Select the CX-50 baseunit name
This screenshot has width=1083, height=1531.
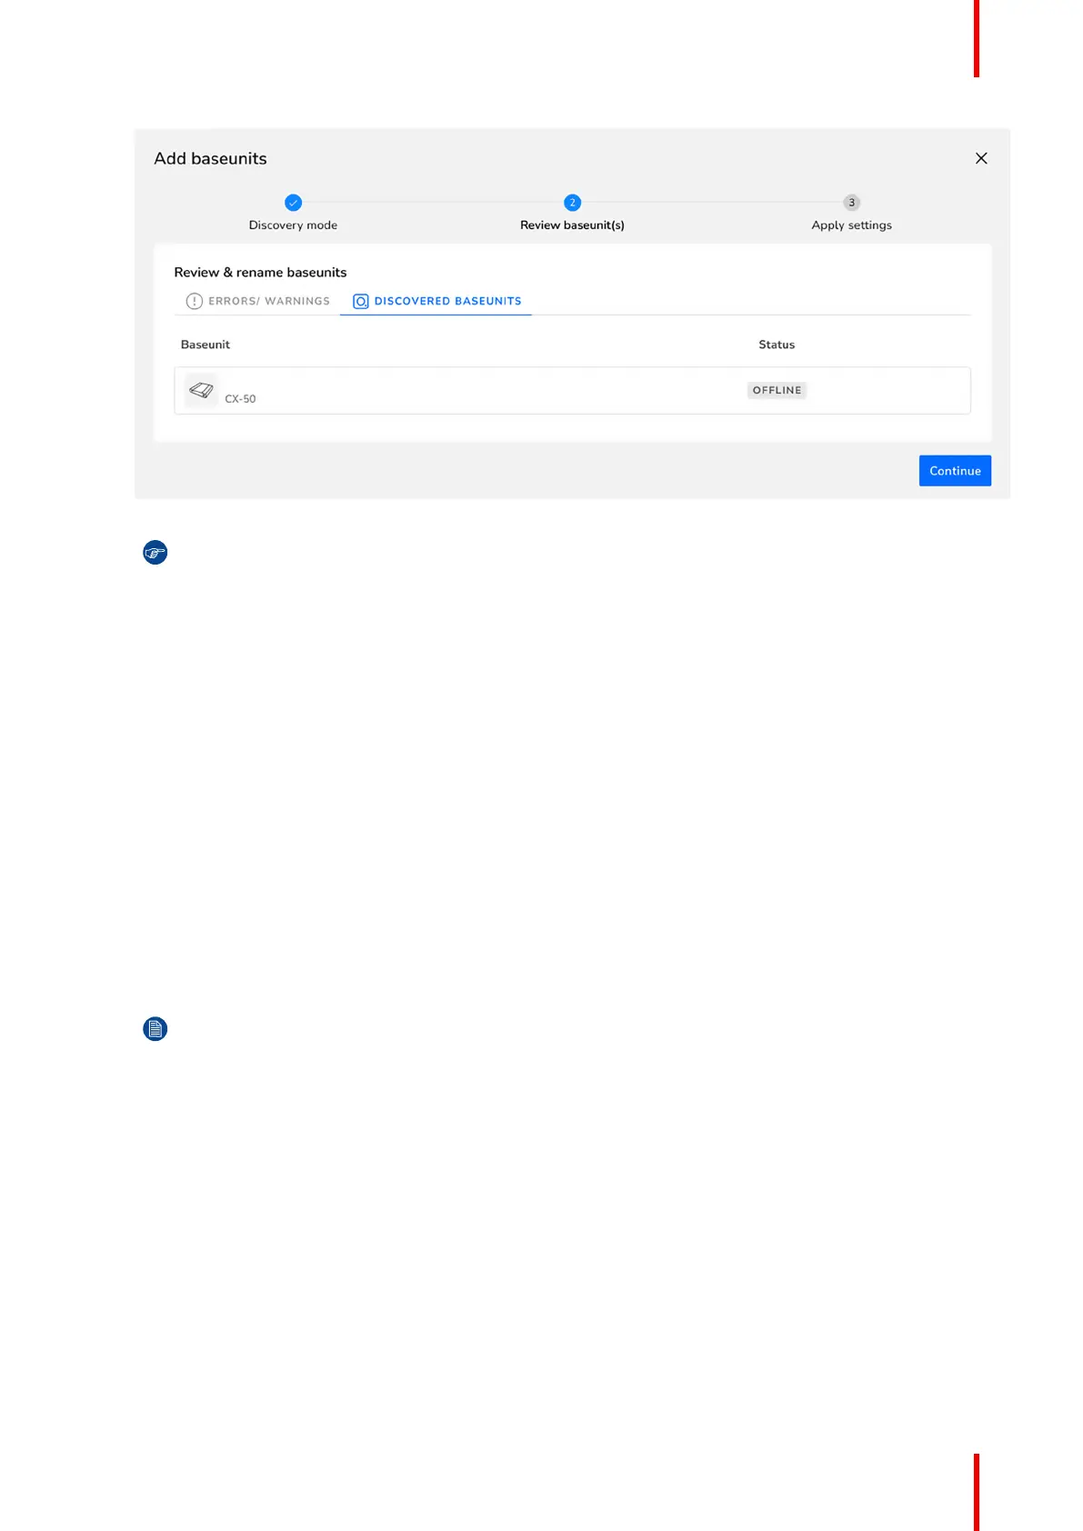tap(240, 399)
